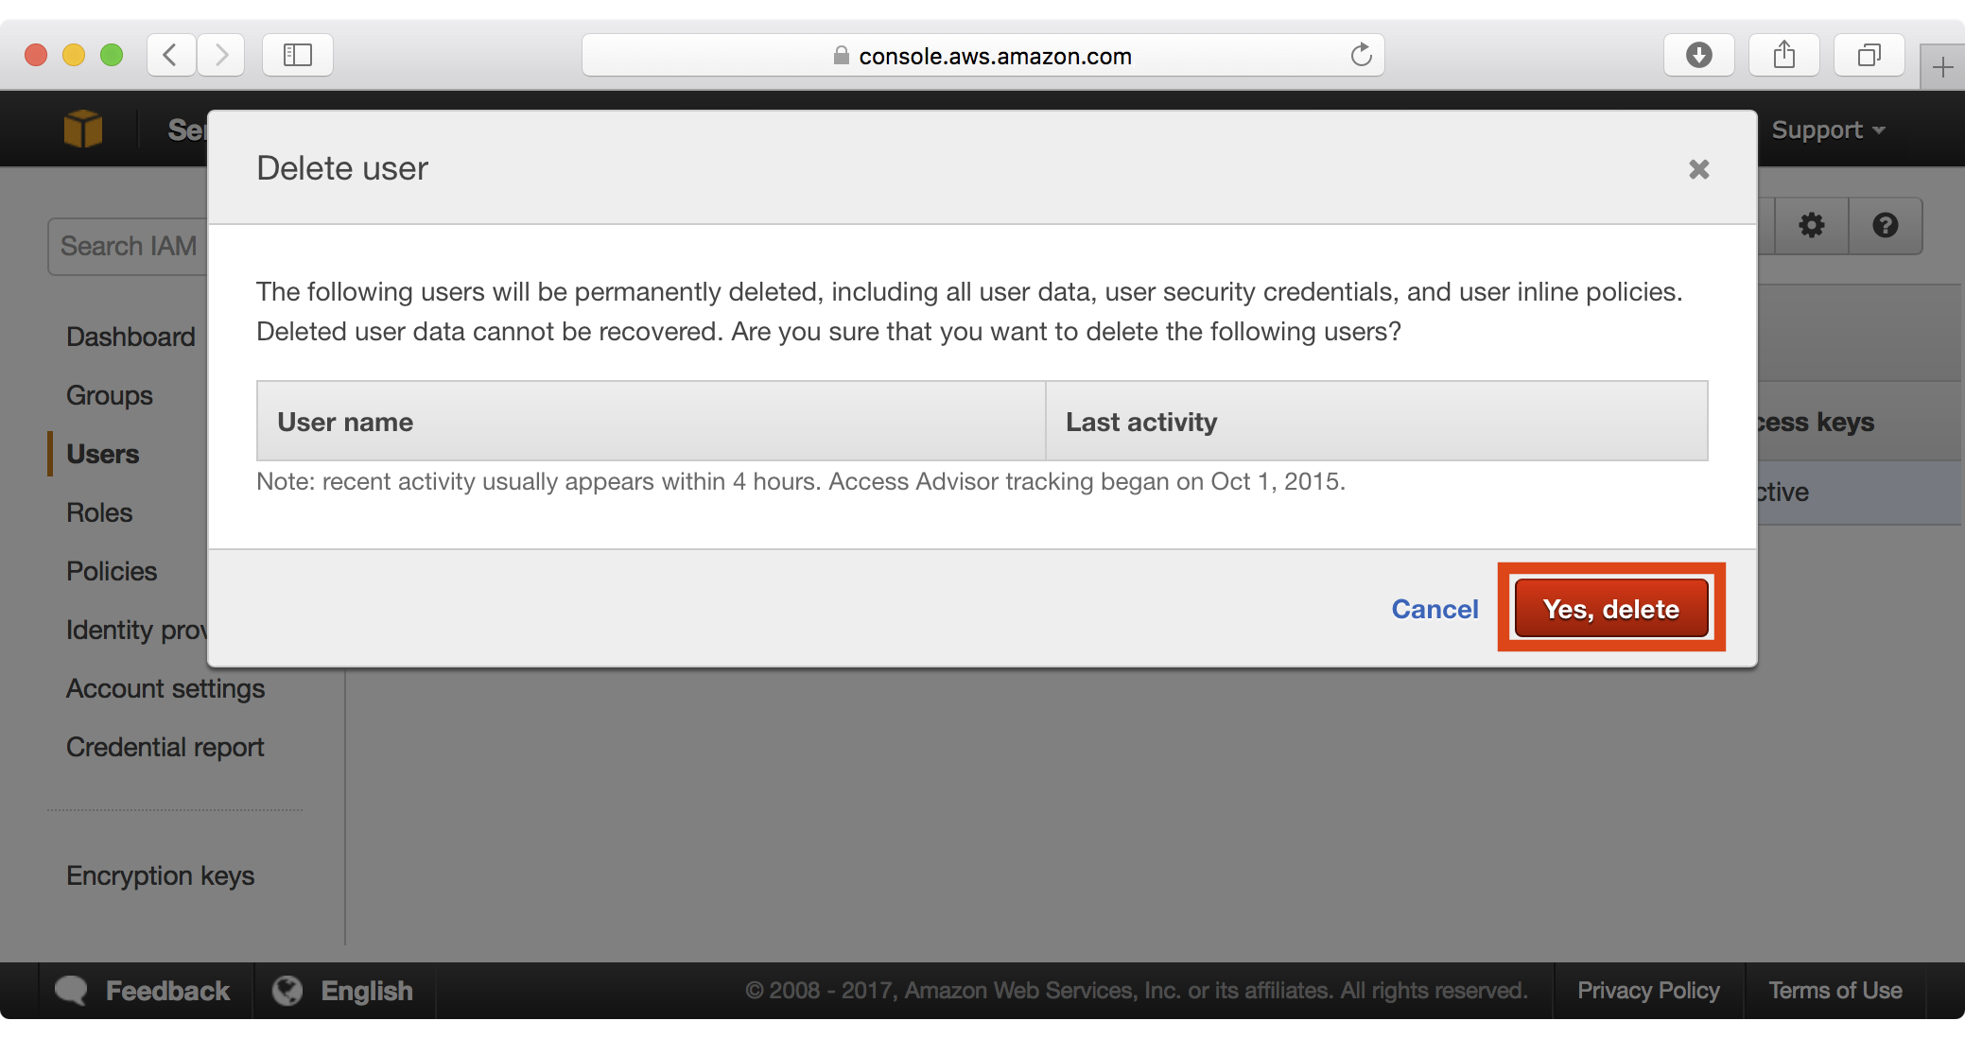
Task: Click the AWS cube/logo icon
Action: [x=80, y=129]
